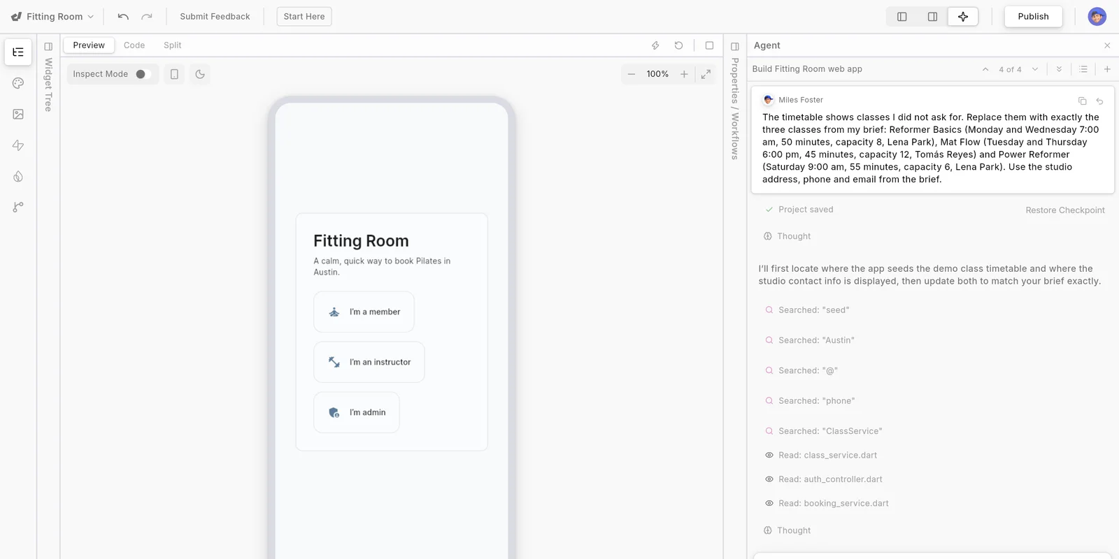Image resolution: width=1119 pixels, height=559 pixels.
Task: Collapse the Properties / Workflows panel toggle
Action: click(x=735, y=47)
